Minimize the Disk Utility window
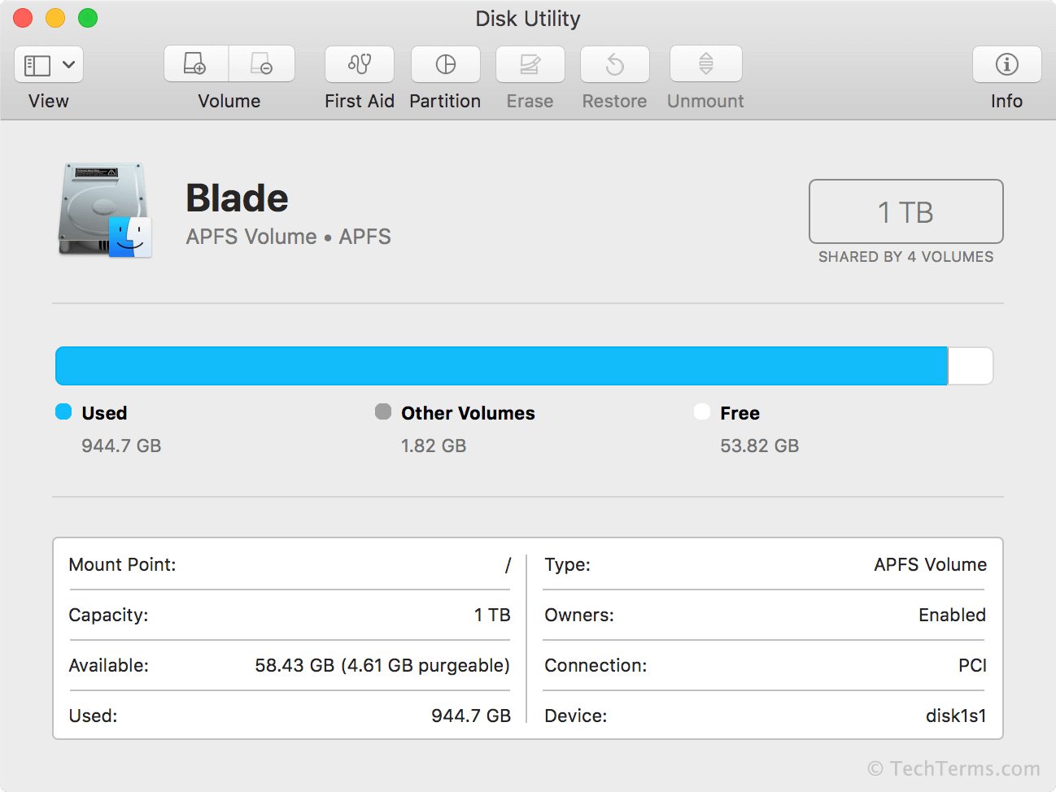Image resolution: width=1056 pixels, height=792 pixels. (55, 18)
